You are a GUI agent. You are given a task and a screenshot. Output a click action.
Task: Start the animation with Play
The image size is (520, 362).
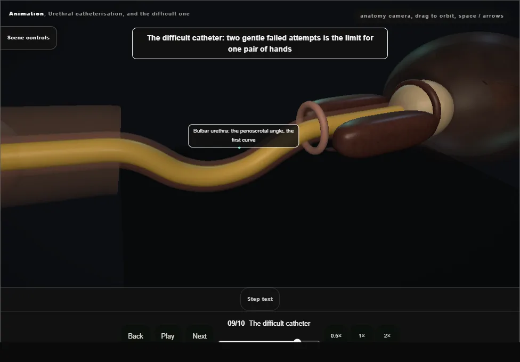[x=167, y=336]
